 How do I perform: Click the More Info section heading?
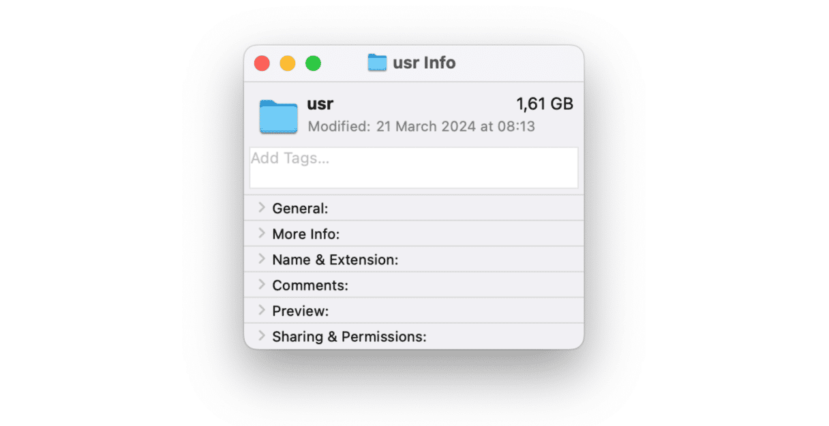[305, 234]
